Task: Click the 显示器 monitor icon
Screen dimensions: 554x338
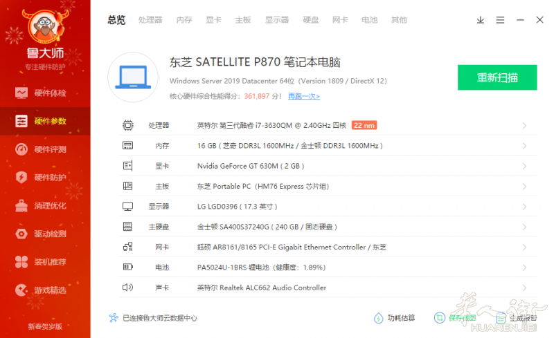Action: pyautogui.click(x=127, y=207)
